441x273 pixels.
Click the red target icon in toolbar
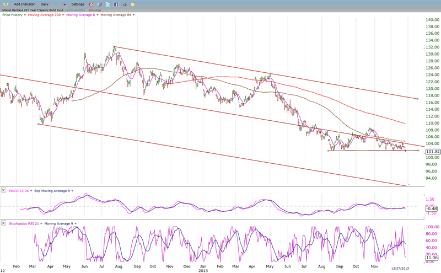click(x=92, y=4)
